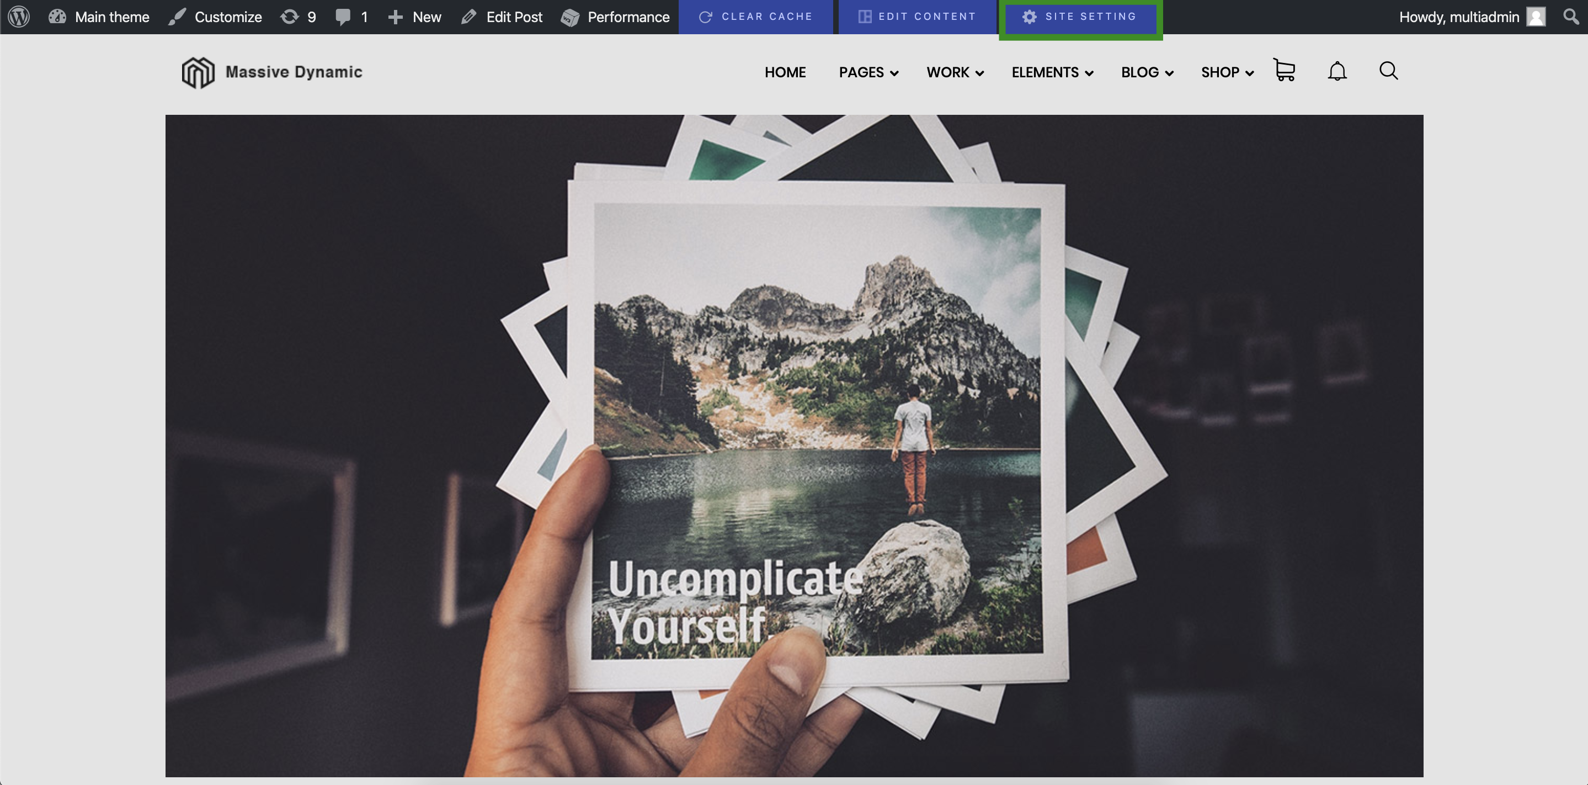Expand the WORK dropdown menu
The height and width of the screenshot is (785, 1588).
pos(954,72)
